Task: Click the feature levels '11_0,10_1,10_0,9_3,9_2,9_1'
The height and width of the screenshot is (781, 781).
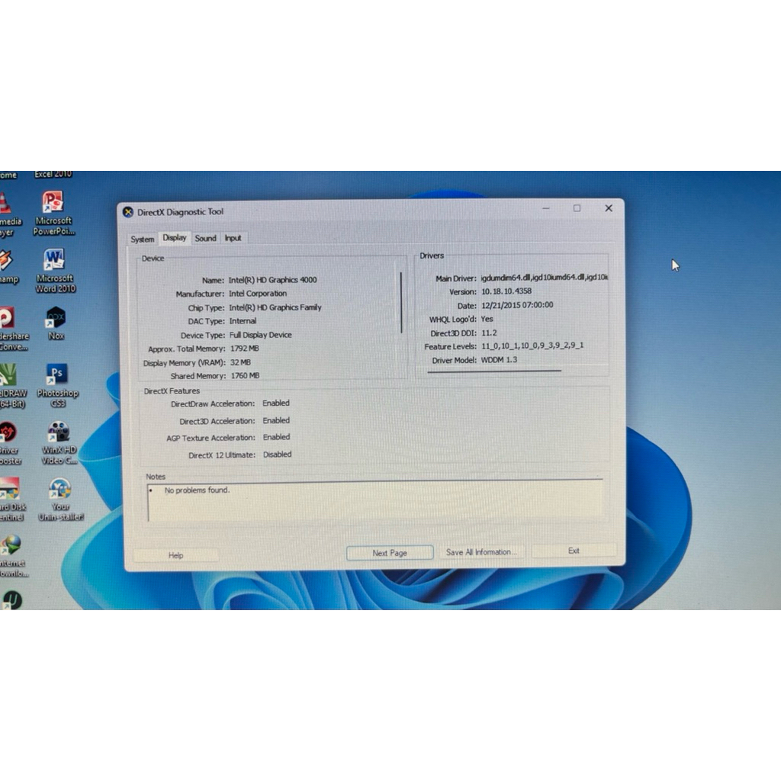Action: click(532, 346)
